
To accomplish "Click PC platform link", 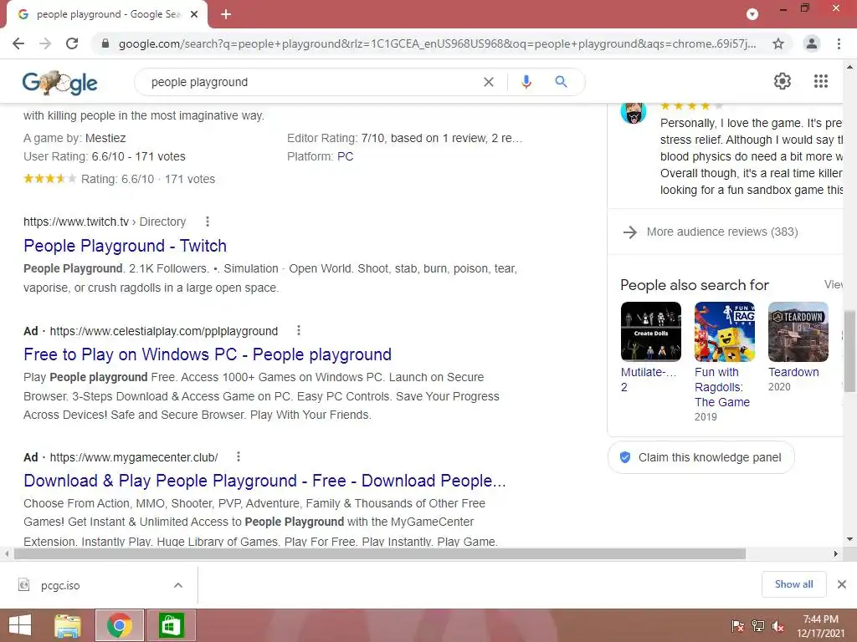I will (346, 156).
